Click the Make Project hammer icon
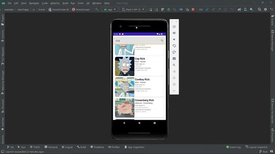Screen dimensions: 275x154 point(97,9)
